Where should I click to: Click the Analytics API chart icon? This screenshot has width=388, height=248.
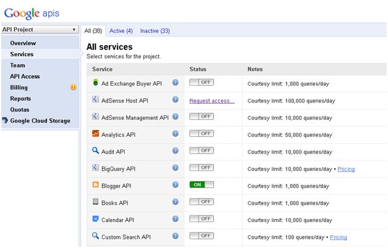click(95, 133)
